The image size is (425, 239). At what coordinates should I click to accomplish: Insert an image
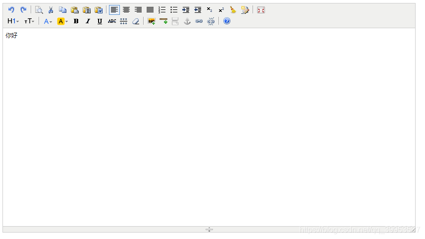point(152,21)
